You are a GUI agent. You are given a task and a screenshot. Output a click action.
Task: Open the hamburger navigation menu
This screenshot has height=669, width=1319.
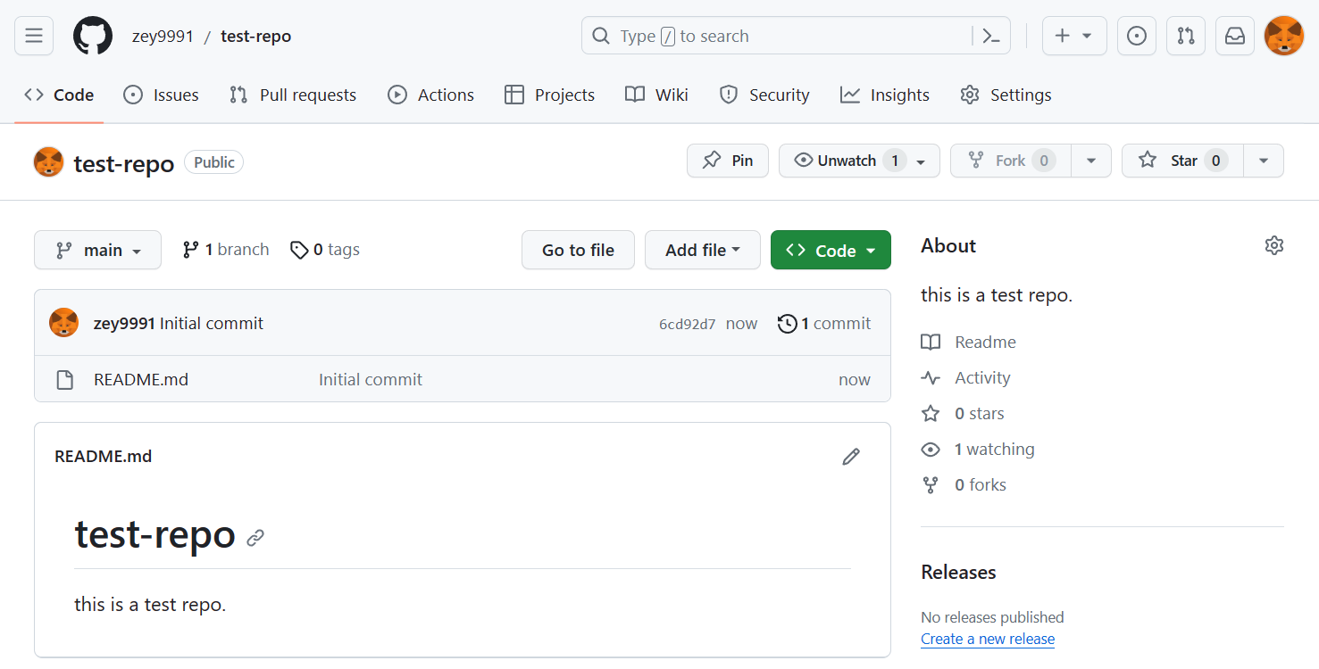coord(34,36)
